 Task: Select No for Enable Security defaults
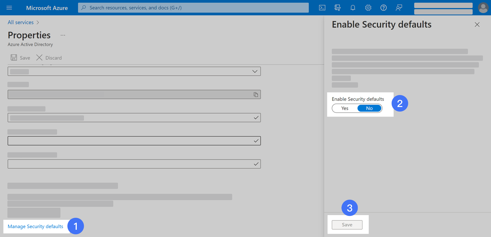coord(369,109)
